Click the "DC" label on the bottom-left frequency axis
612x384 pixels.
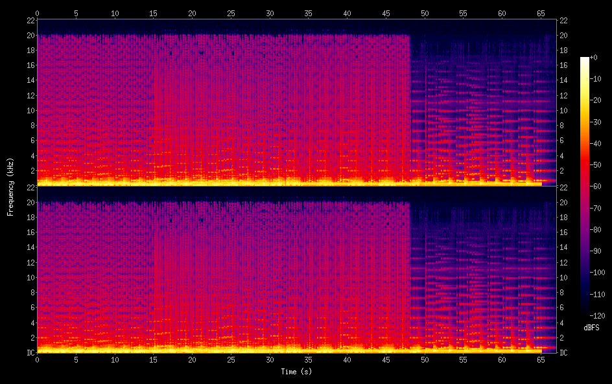[29, 353]
